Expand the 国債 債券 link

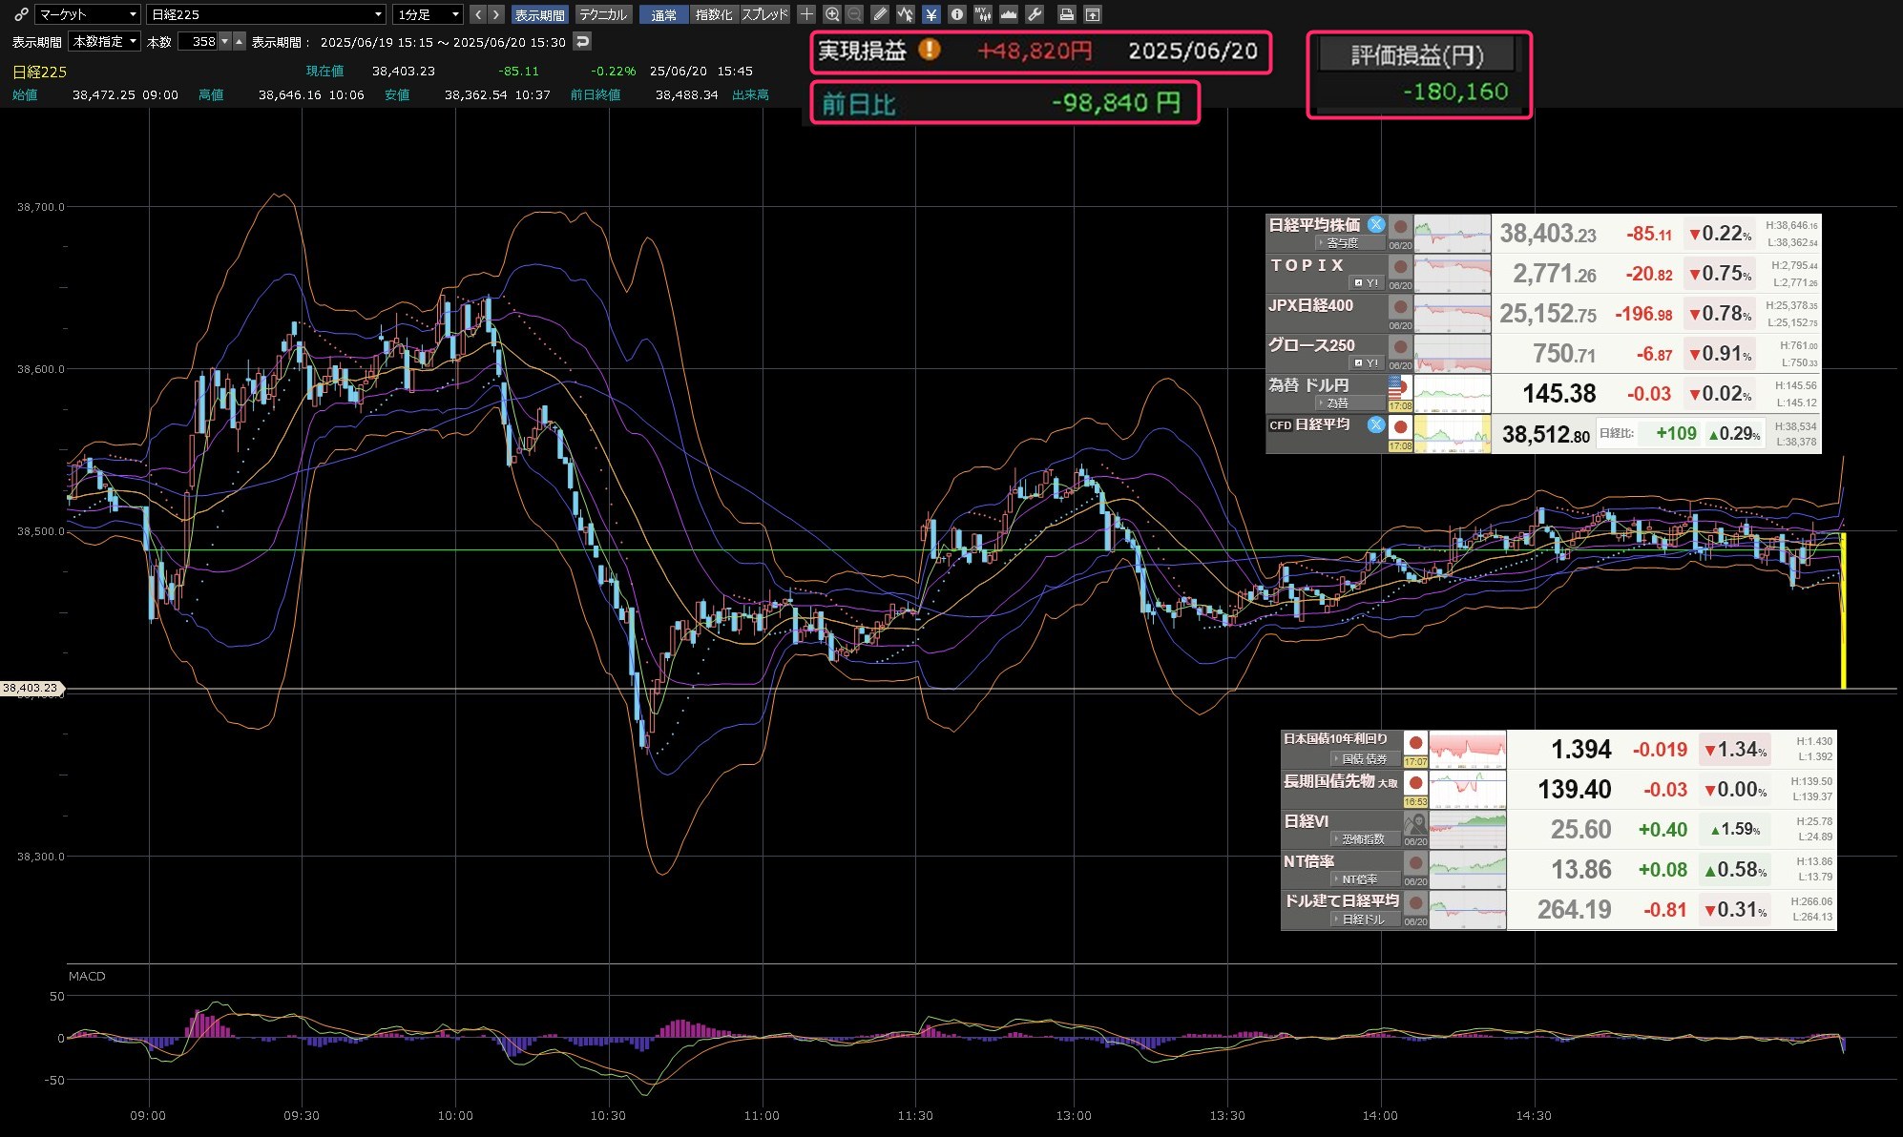click(1365, 759)
